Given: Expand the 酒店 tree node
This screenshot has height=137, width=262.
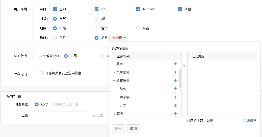Looking at the screenshot, I should 114,114.
